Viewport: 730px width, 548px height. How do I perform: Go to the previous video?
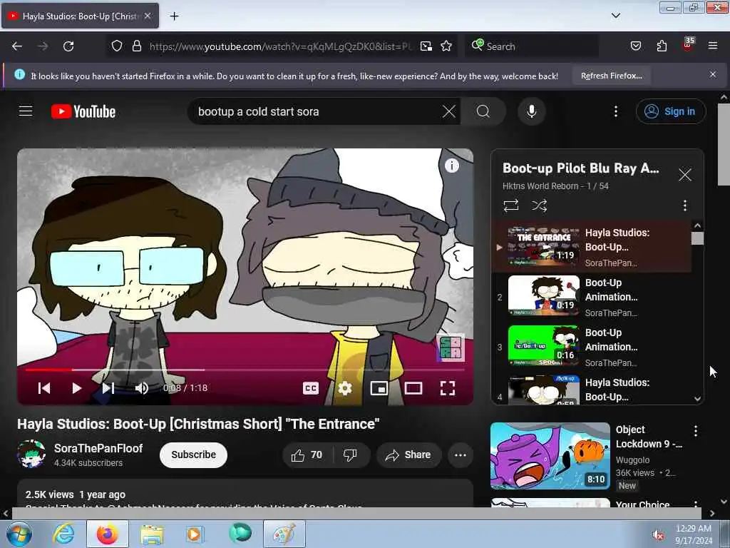pyautogui.click(x=44, y=388)
